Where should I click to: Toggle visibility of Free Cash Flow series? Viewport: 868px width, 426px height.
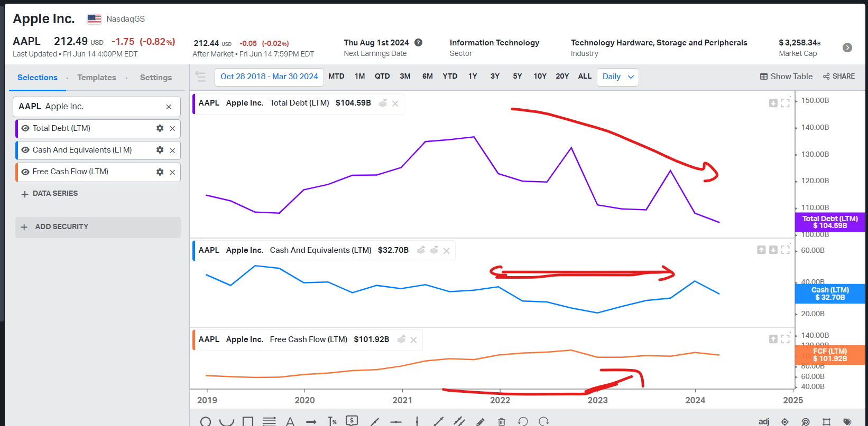[25, 172]
